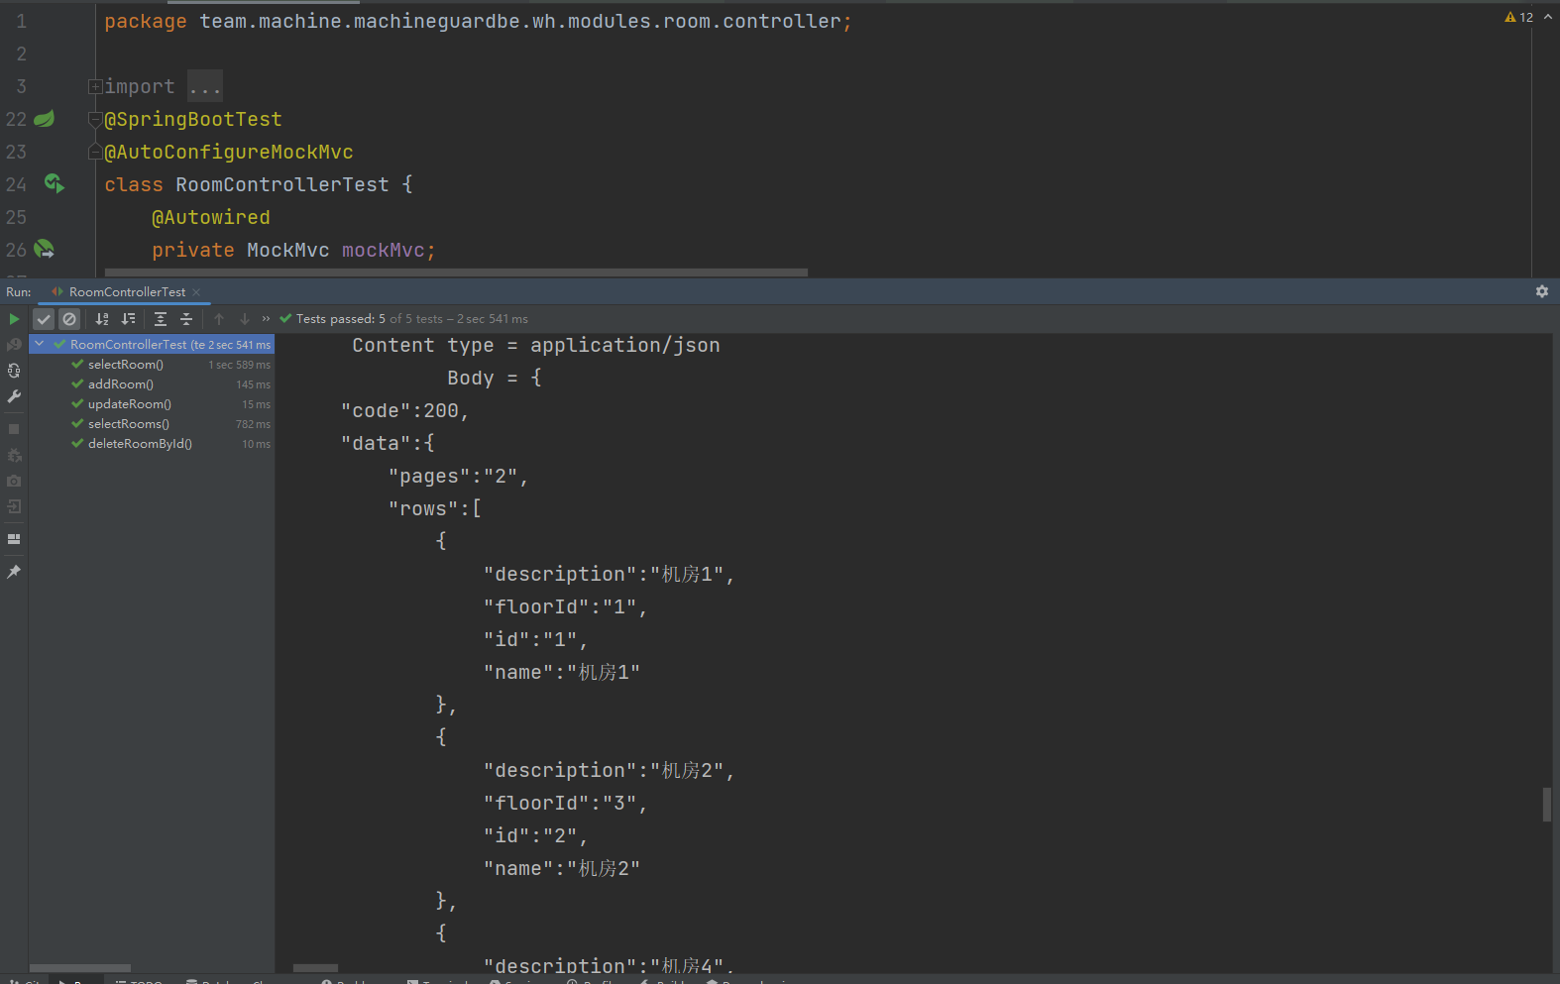Expand the folded import block

(x=95, y=87)
